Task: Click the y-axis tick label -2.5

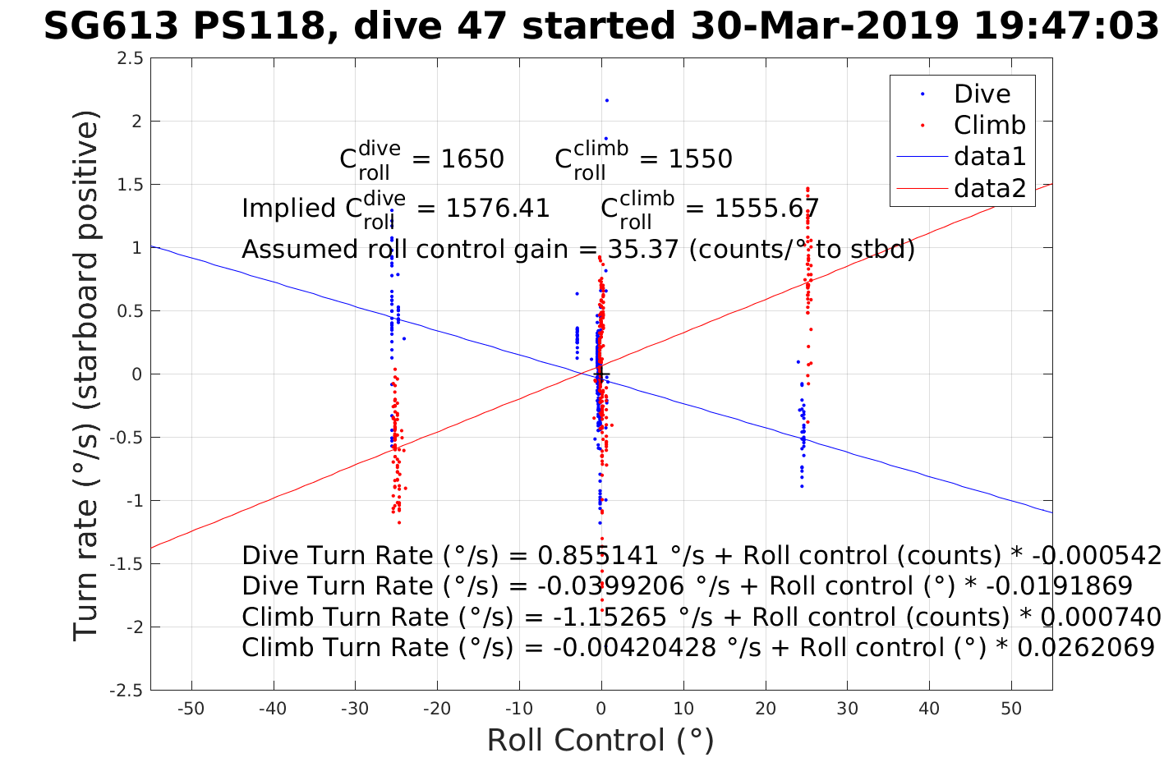Action: tap(127, 691)
